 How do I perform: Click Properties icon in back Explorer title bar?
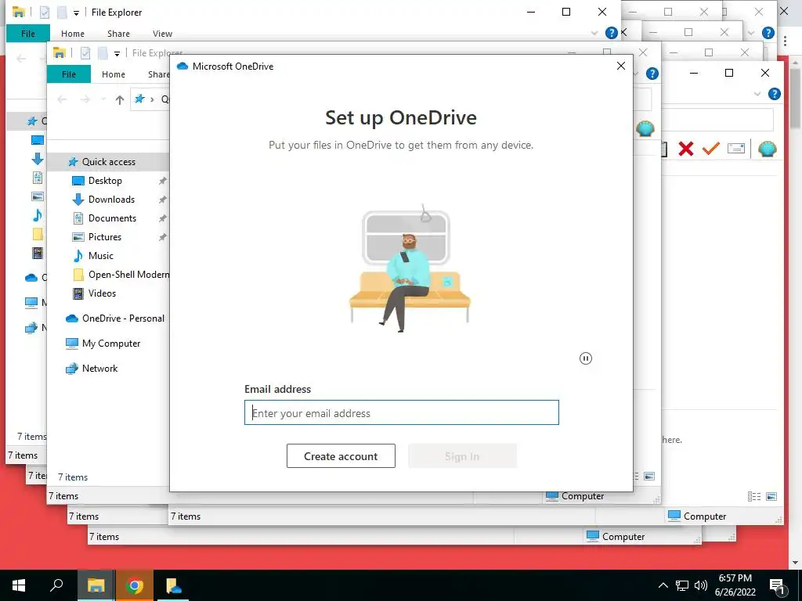[45, 13]
